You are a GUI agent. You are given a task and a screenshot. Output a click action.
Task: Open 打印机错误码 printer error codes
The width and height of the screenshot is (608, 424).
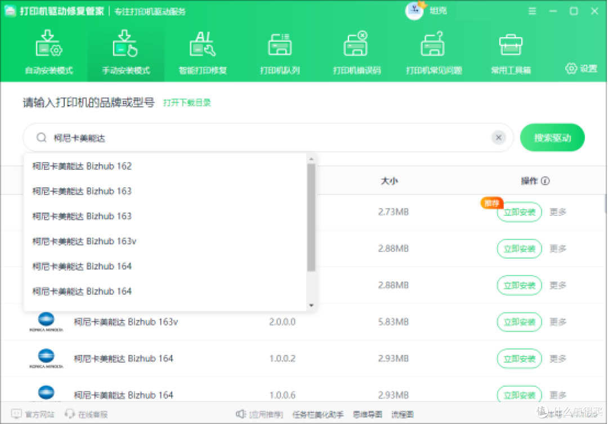(x=356, y=52)
